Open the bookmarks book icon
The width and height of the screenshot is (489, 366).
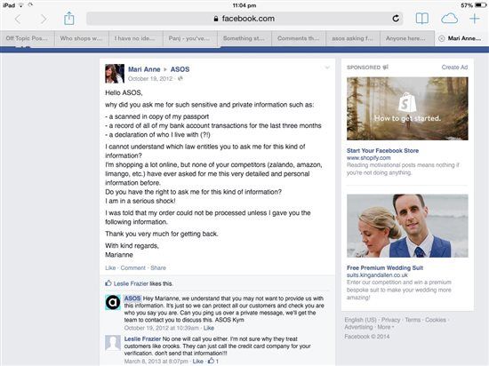pos(422,19)
